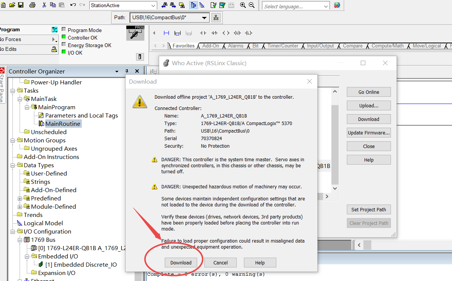This screenshot has height=281, width=452.
Task: Click Help in the Download dialog
Action: pyautogui.click(x=260, y=263)
